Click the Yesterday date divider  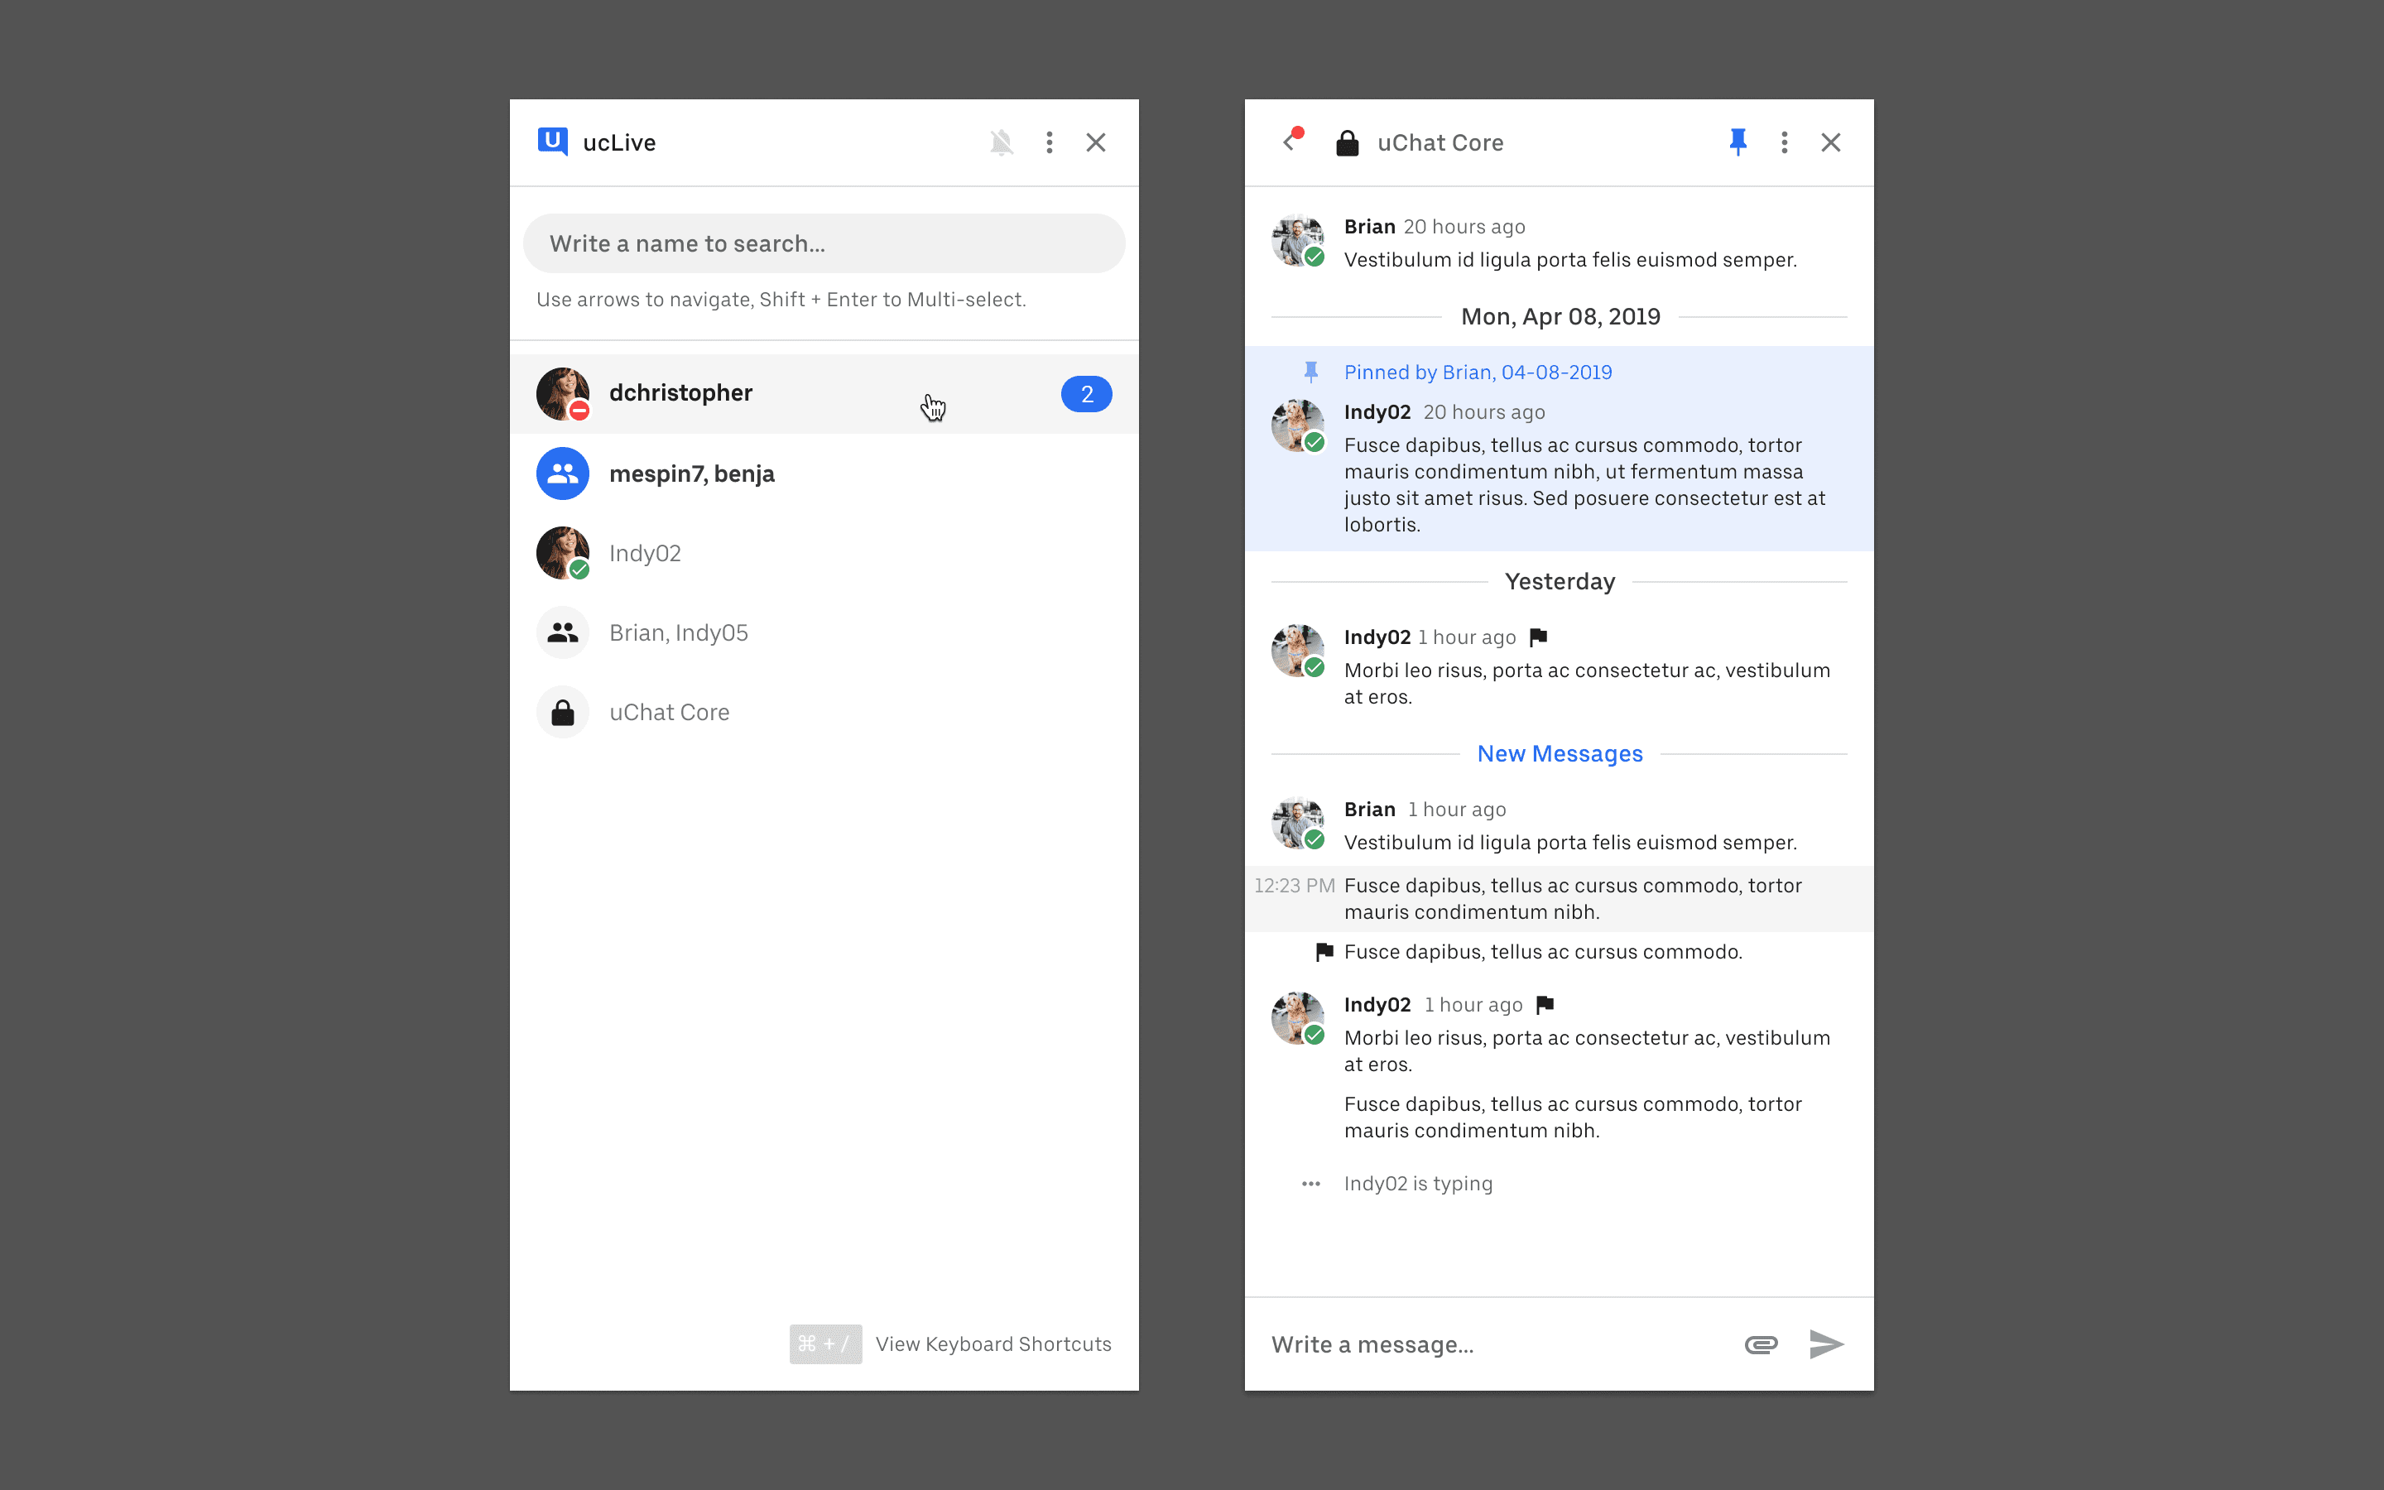(1560, 581)
